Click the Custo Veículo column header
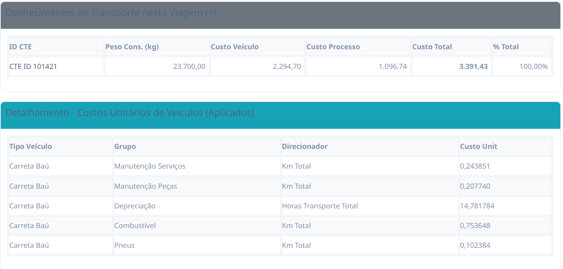Image resolution: width=563 pixels, height=269 pixels. point(234,47)
